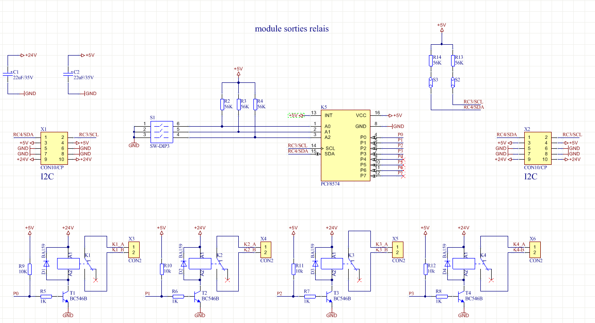Select base resistor R7 symbol
The image size is (595, 323).
tap(310, 296)
